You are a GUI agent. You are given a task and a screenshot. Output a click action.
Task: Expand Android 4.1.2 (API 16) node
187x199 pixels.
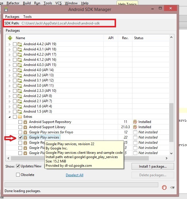tap(9, 60)
